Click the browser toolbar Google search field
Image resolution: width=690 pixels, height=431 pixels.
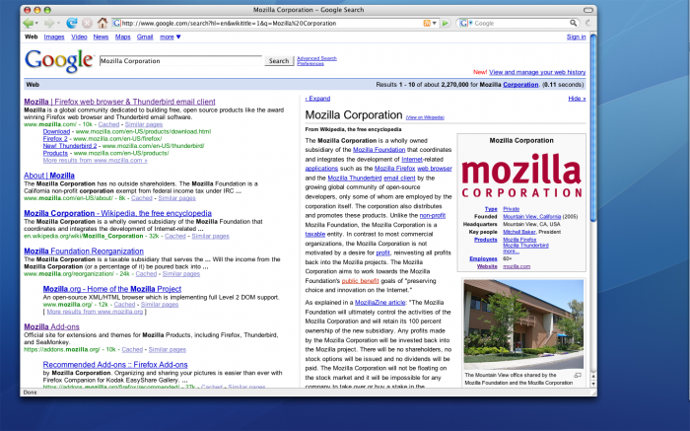click(x=520, y=23)
